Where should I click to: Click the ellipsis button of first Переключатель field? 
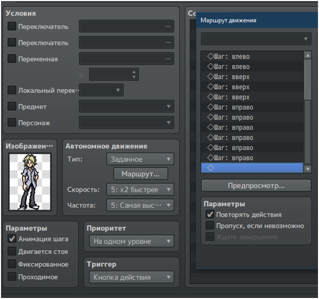(x=168, y=26)
